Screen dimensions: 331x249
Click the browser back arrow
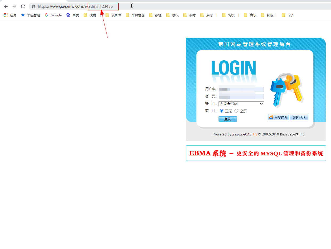tap(6, 6)
